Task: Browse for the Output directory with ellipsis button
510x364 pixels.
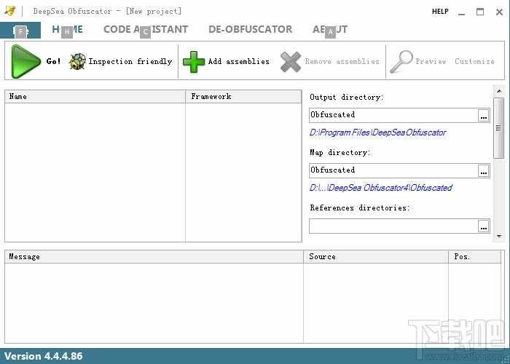Action: click(484, 115)
